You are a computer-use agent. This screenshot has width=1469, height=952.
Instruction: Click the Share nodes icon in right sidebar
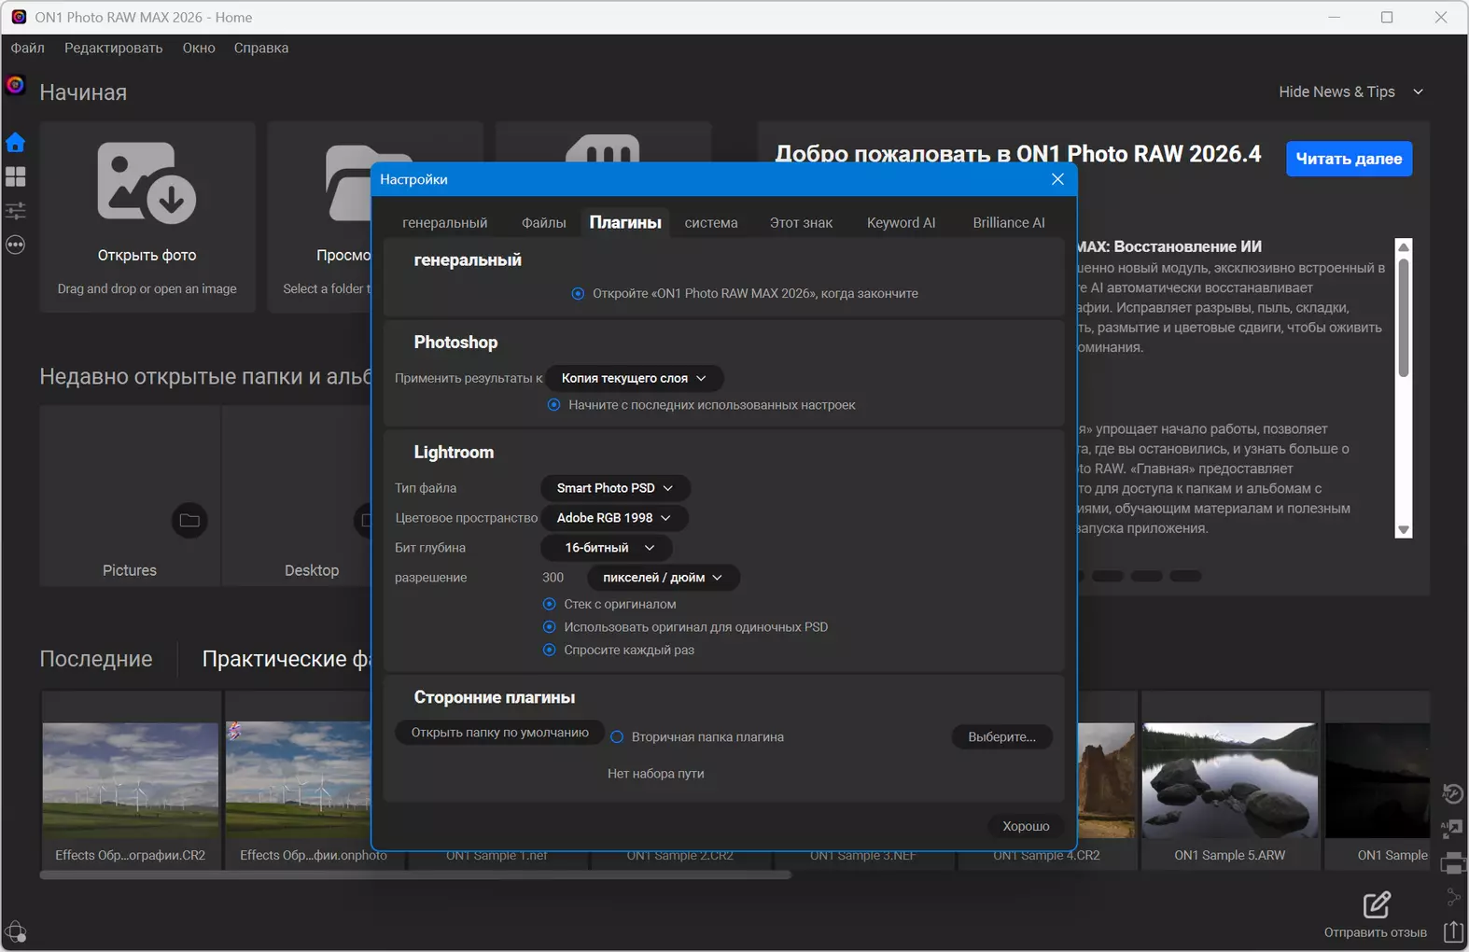click(1452, 897)
